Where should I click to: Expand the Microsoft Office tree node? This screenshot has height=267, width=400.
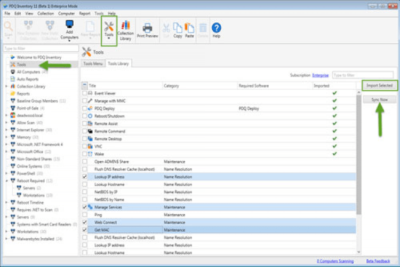6,151
